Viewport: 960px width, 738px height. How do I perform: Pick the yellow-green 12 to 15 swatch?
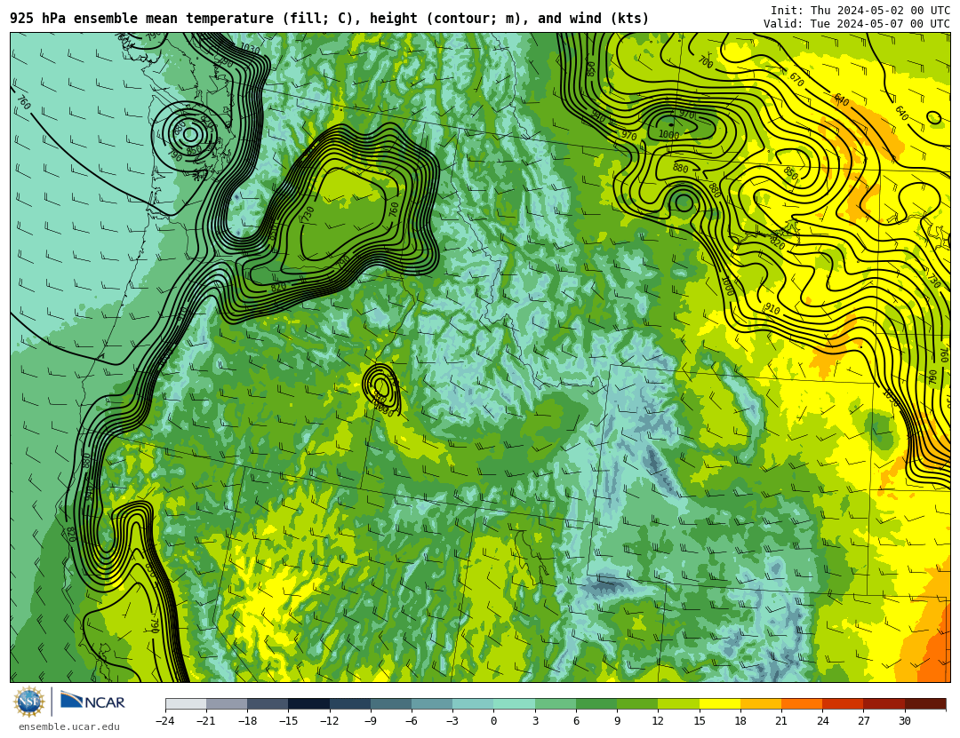[x=678, y=703]
